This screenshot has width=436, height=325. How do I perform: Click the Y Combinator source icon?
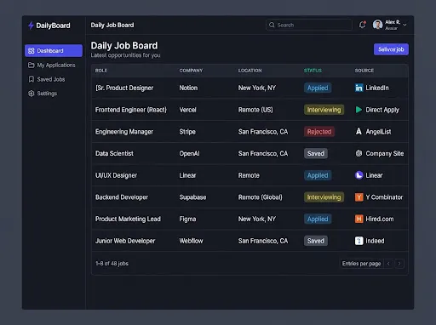click(359, 197)
